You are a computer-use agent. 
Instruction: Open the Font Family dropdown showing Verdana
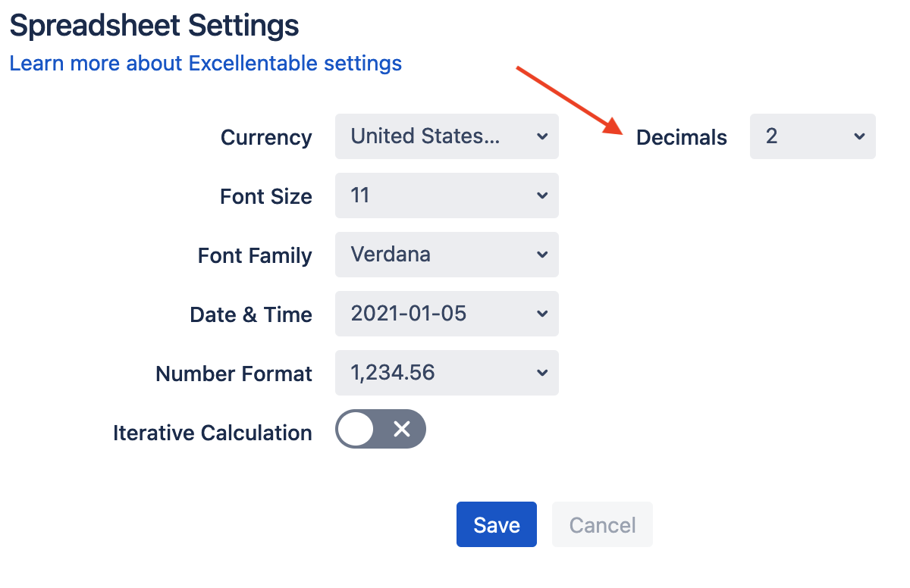pyautogui.click(x=447, y=255)
